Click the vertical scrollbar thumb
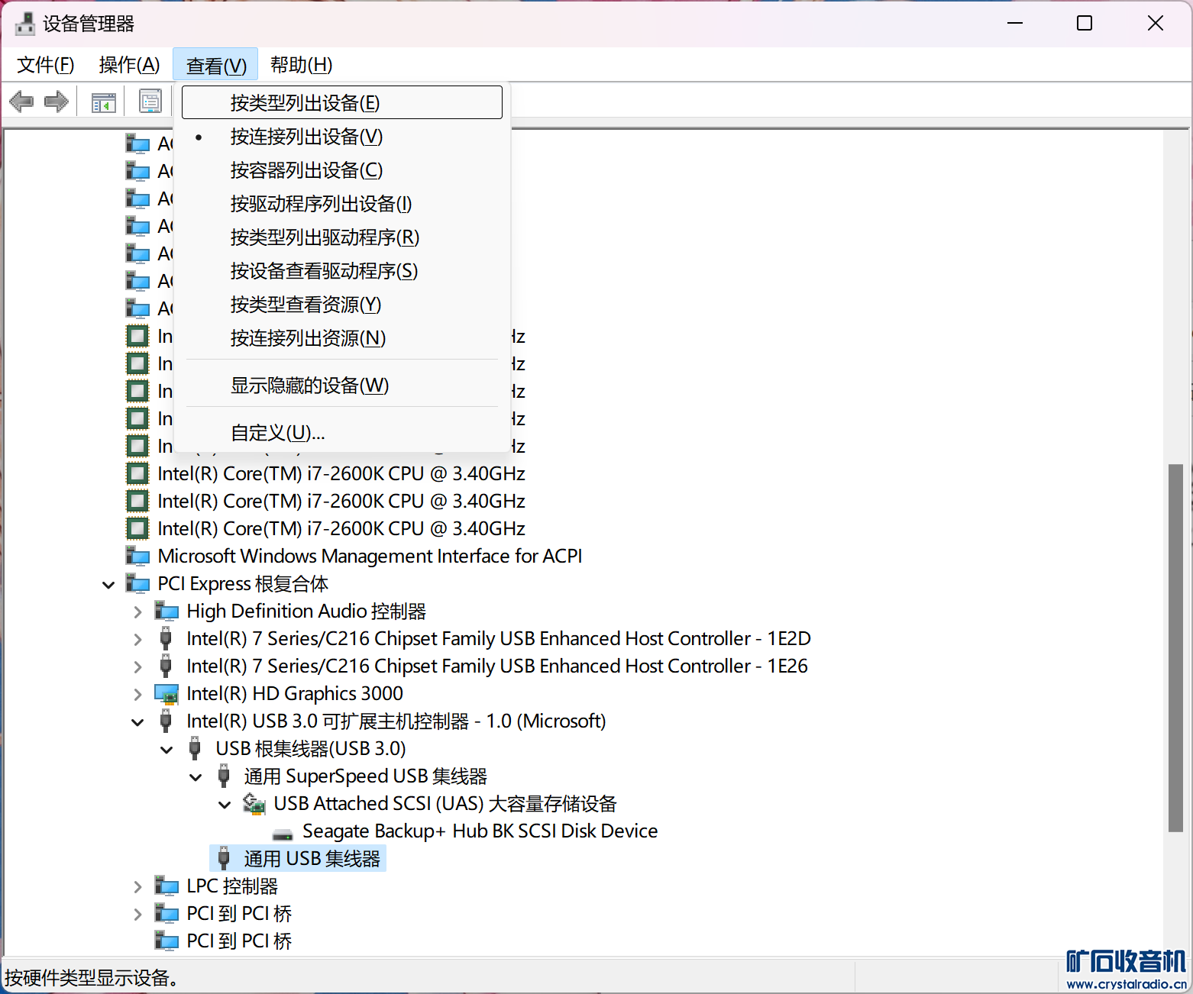The height and width of the screenshot is (994, 1193). (1176, 647)
